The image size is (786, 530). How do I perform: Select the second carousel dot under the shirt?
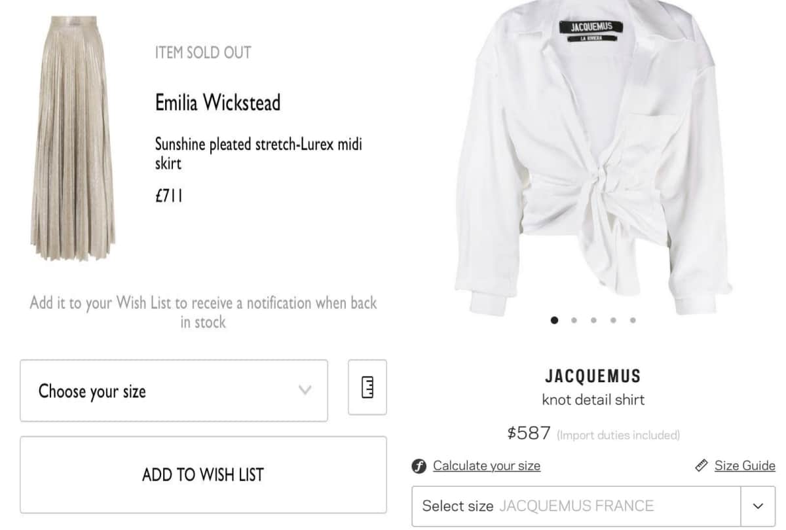coord(574,321)
